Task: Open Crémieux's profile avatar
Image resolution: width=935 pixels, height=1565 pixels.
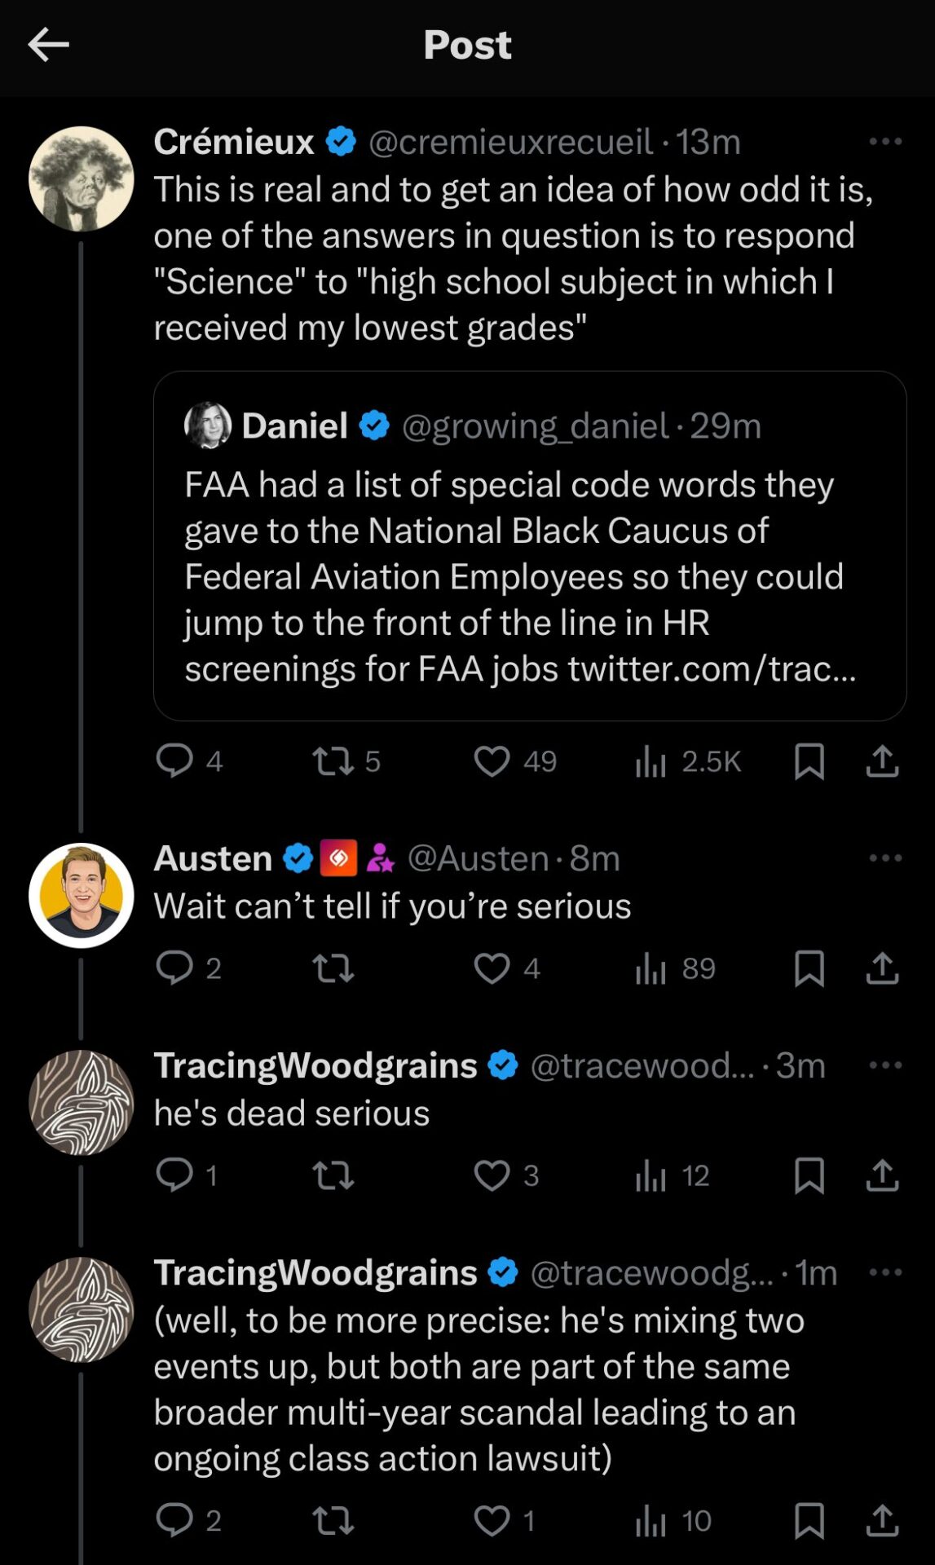Action: [x=82, y=179]
